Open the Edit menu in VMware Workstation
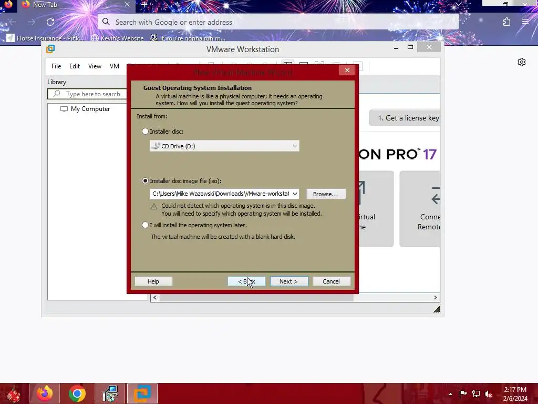This screenshot has width=538, height=404. 75,66
